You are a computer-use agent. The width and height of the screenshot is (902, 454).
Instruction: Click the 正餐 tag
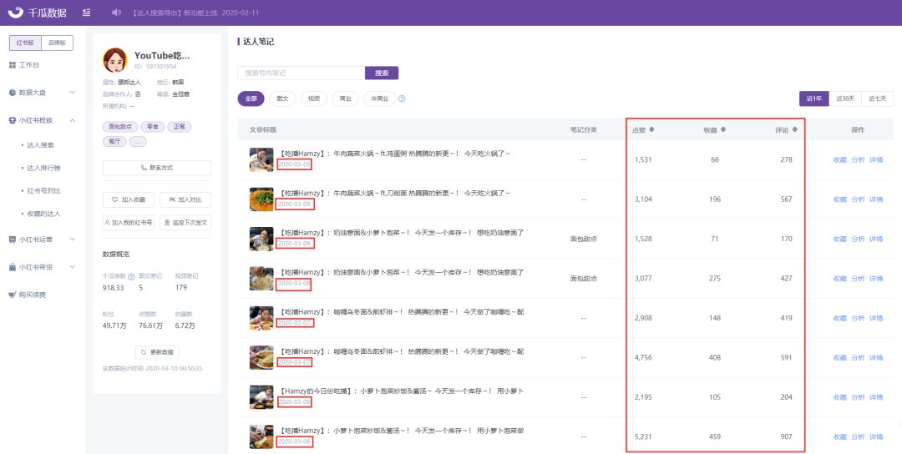180,126
